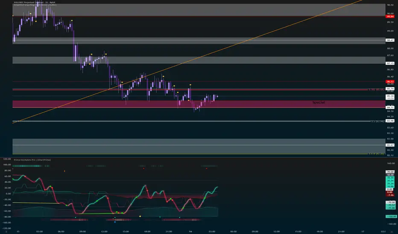Screen dimensions: 398x234
Task: Select the 0.5 Fibonacci level label
Action: click(x=378, y=121)
